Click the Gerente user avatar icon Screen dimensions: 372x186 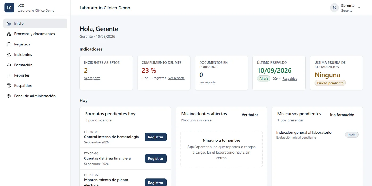(x=334, y=8)
